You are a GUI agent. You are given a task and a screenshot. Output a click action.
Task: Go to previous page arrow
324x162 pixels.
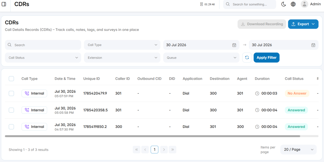(x=145, y=150)
